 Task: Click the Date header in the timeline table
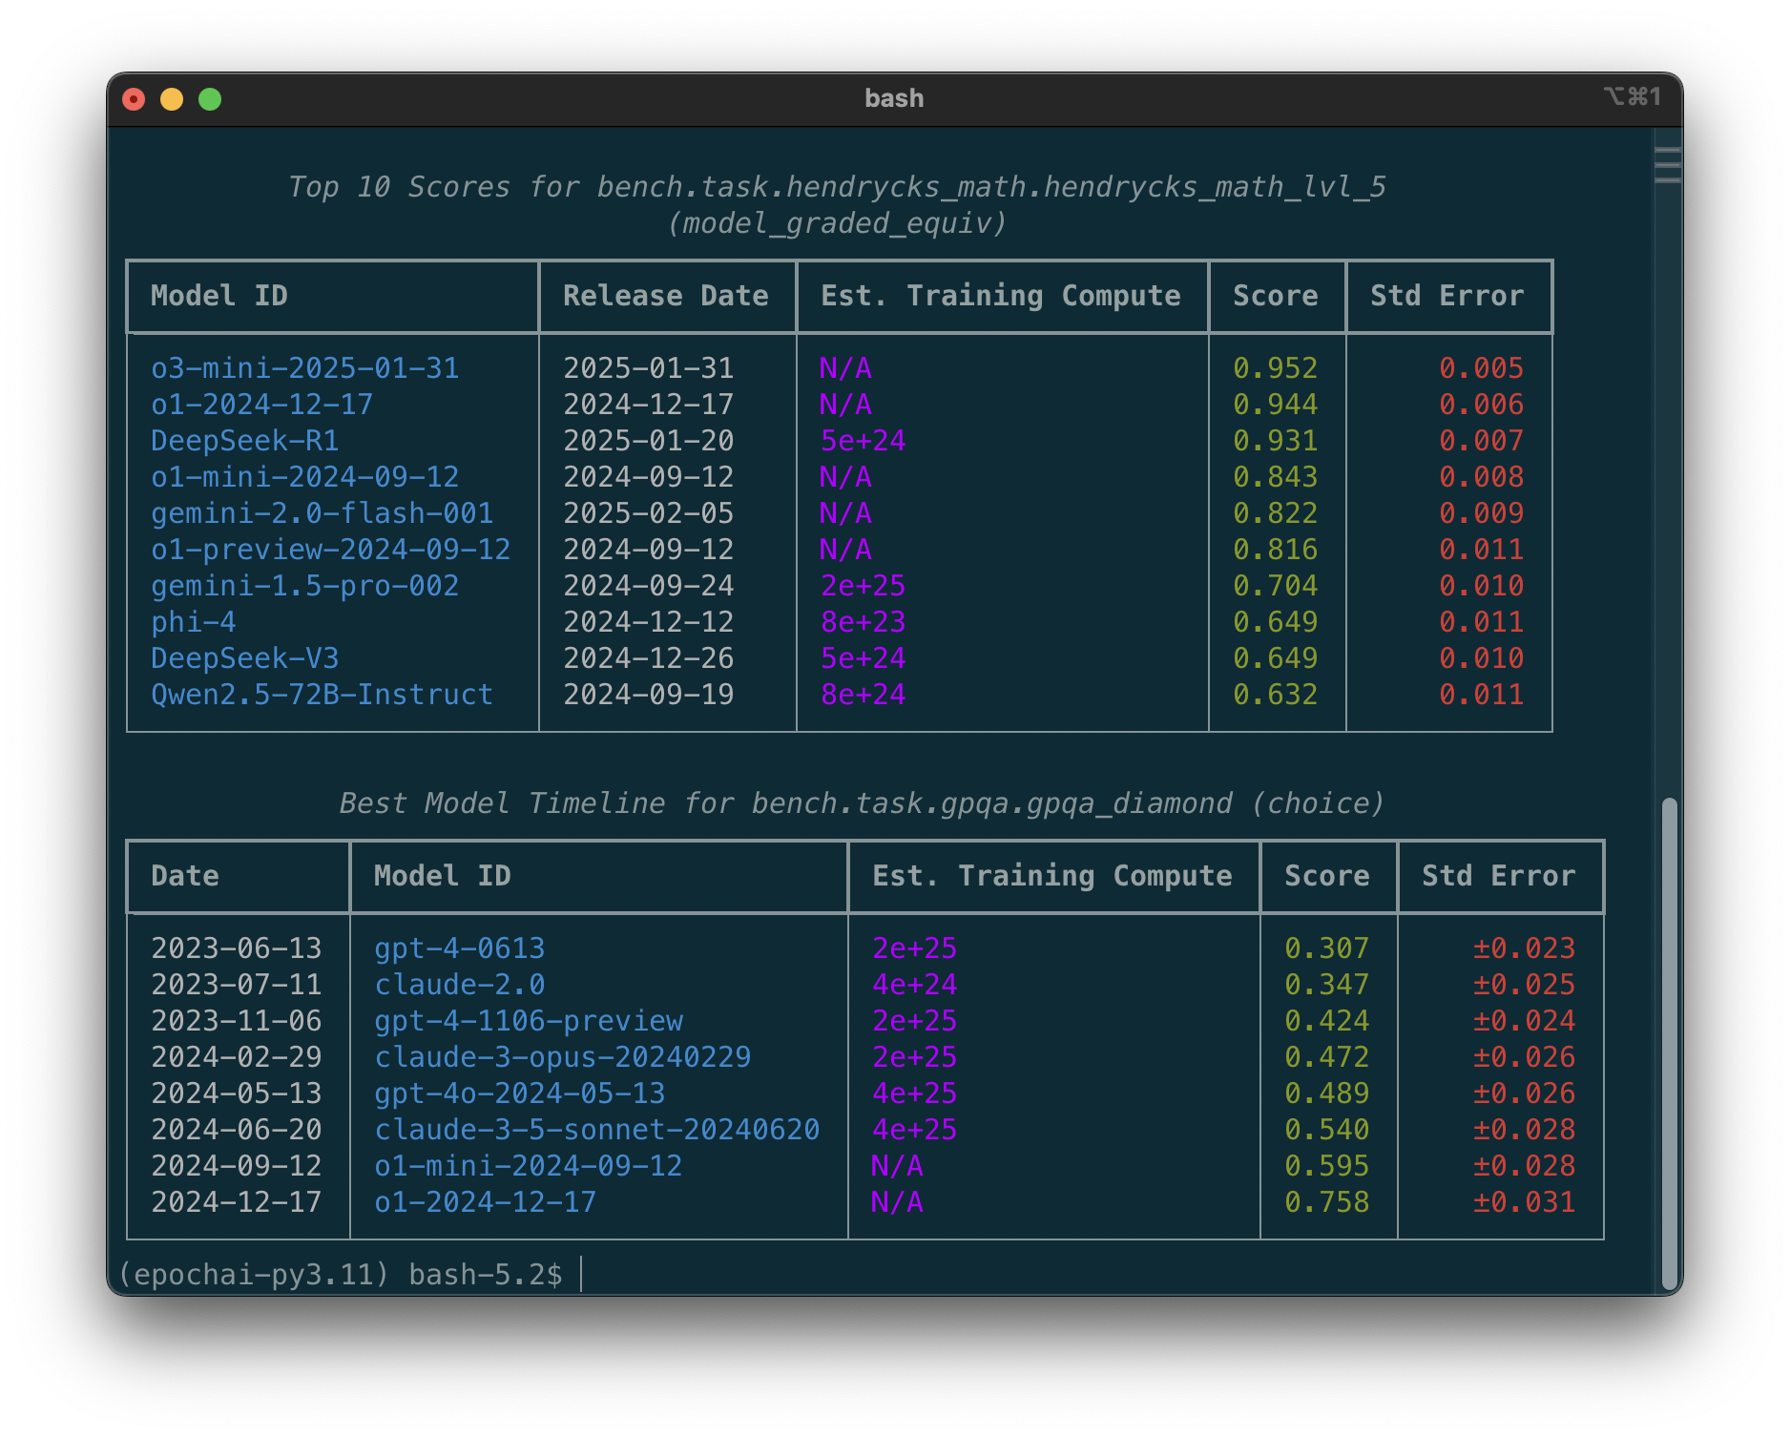tap(185, 876)
